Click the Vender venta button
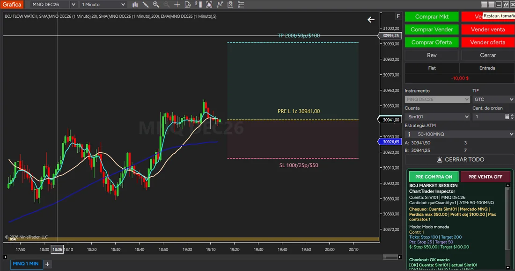The height and width of the screenshot is (271, 515). 488,29
